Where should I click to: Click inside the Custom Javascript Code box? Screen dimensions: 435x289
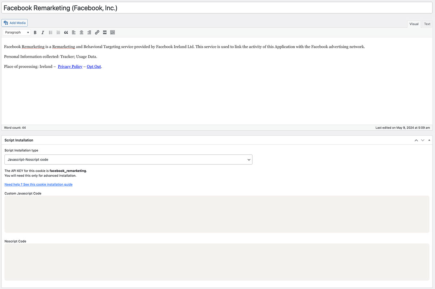point(217,214)
